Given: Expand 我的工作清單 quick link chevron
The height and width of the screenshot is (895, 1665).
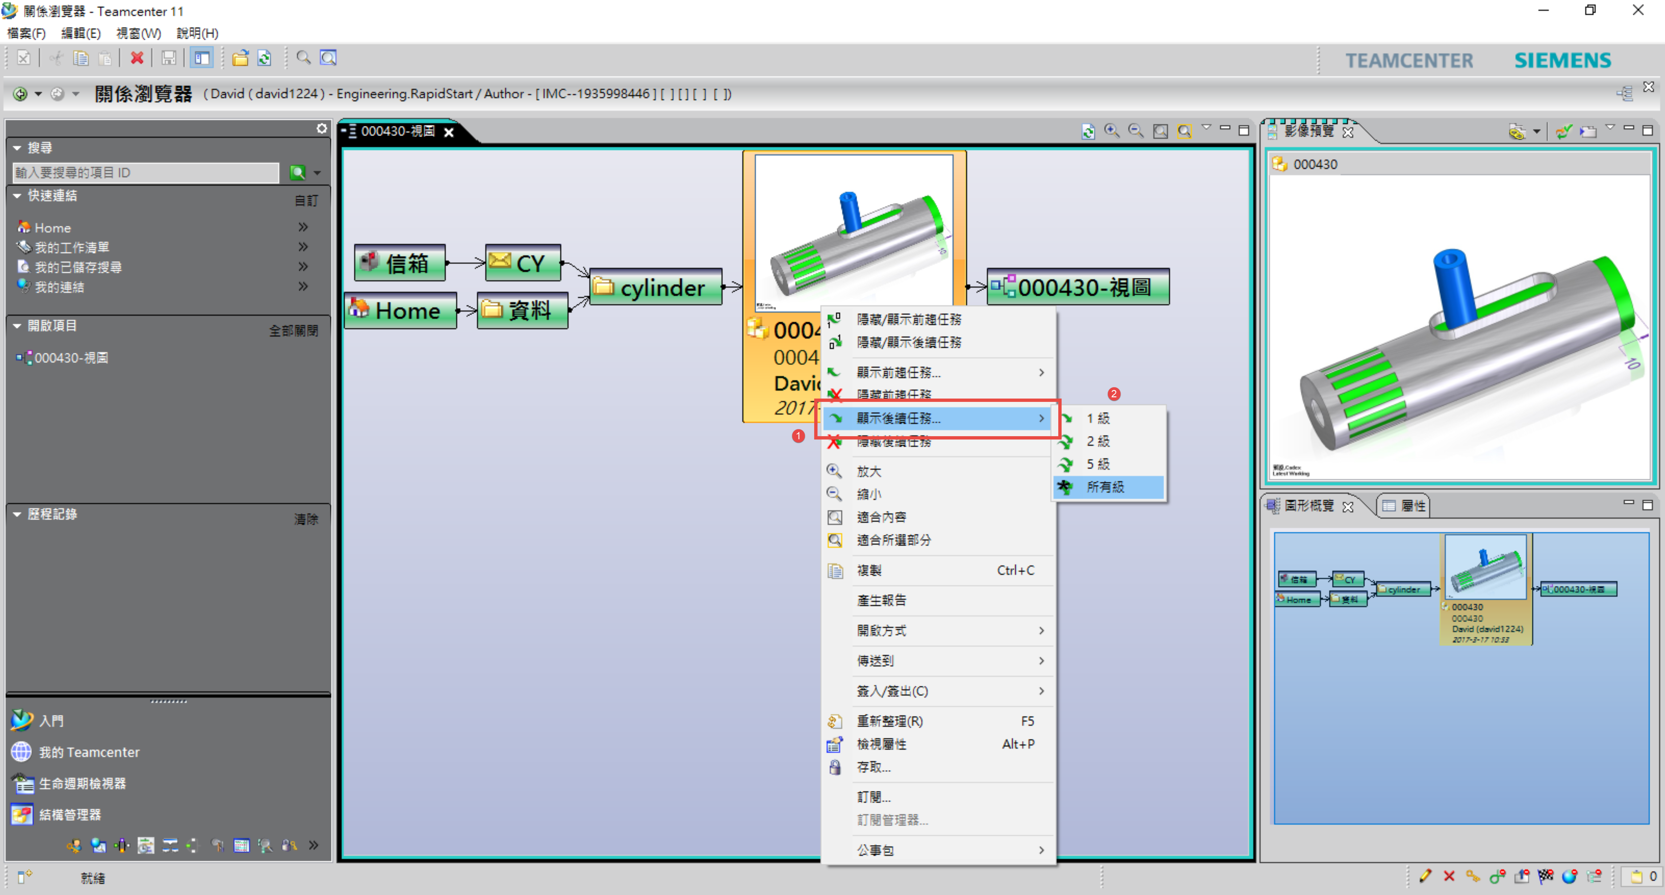Looking at the screenshot, I should (x=303, y=247).
